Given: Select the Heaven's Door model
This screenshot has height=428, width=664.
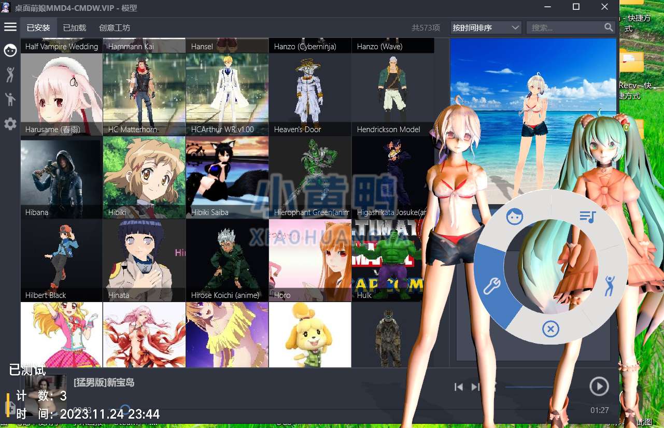Looking at the screenshot, I should click(x=310, y=94).
